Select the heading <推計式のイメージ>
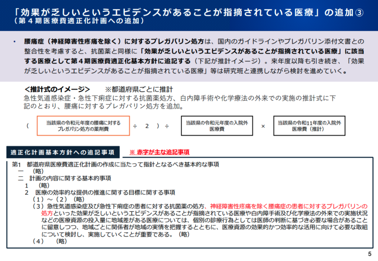This screenshot has height=261, width=378. 57,89
